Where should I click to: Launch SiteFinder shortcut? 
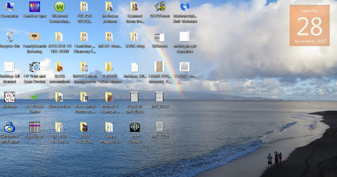35,130
